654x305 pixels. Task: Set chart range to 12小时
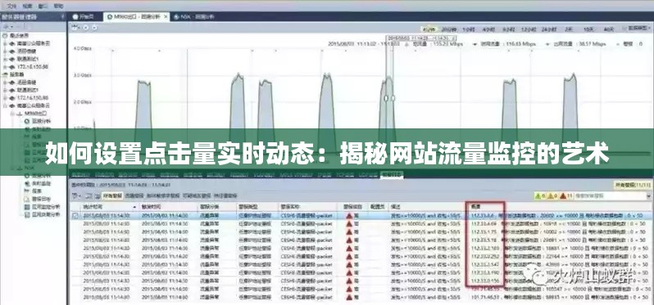[x=529, y=29]
